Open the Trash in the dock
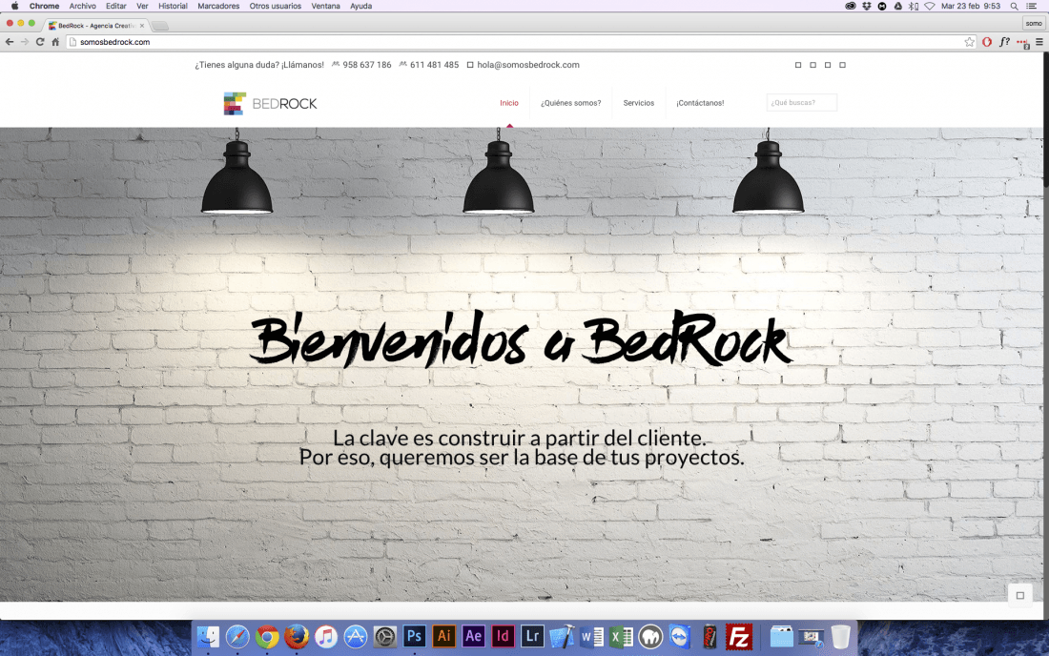This screenshot has width=1049, height=656. pos(840,637)
